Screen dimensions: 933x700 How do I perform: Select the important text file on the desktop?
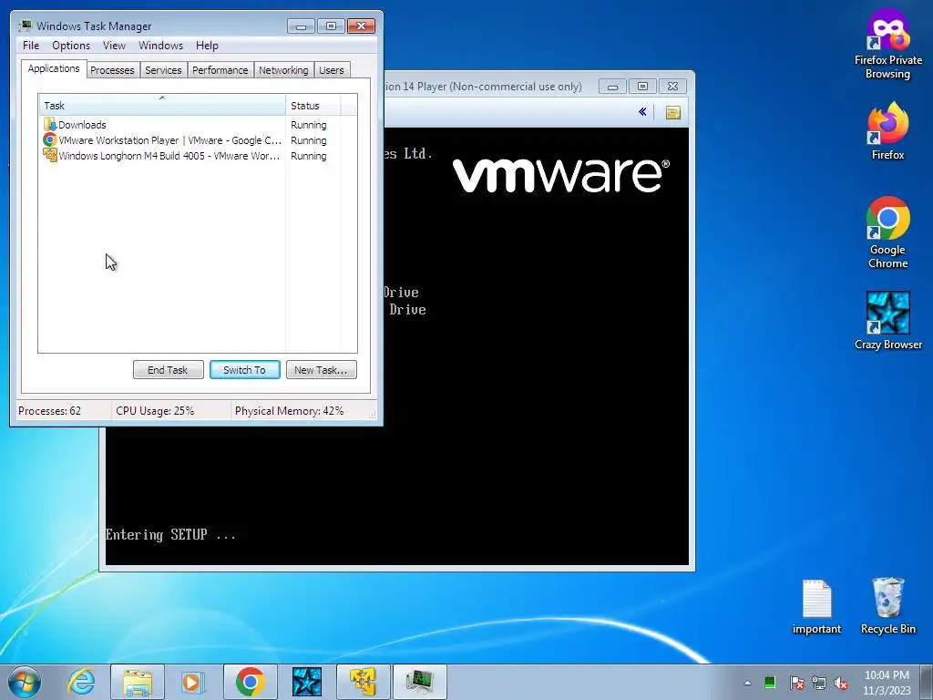[816, 606]
